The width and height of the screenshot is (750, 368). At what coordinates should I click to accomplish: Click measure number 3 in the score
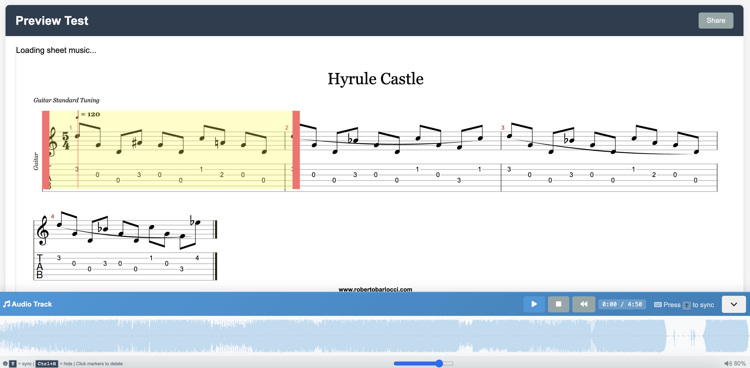point(503,128)
